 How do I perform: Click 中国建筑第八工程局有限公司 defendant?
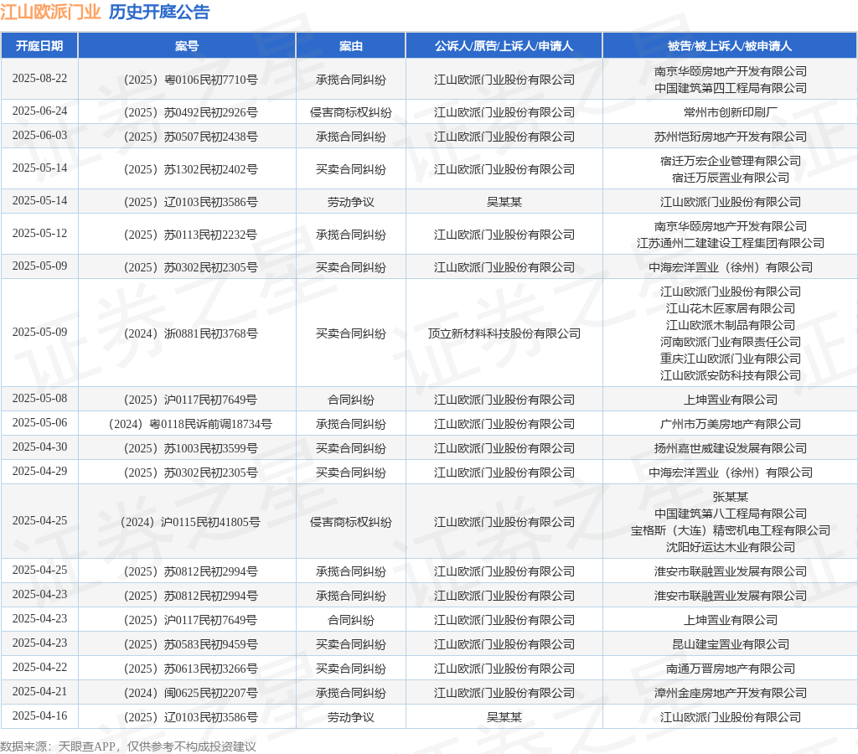(731, 514)
